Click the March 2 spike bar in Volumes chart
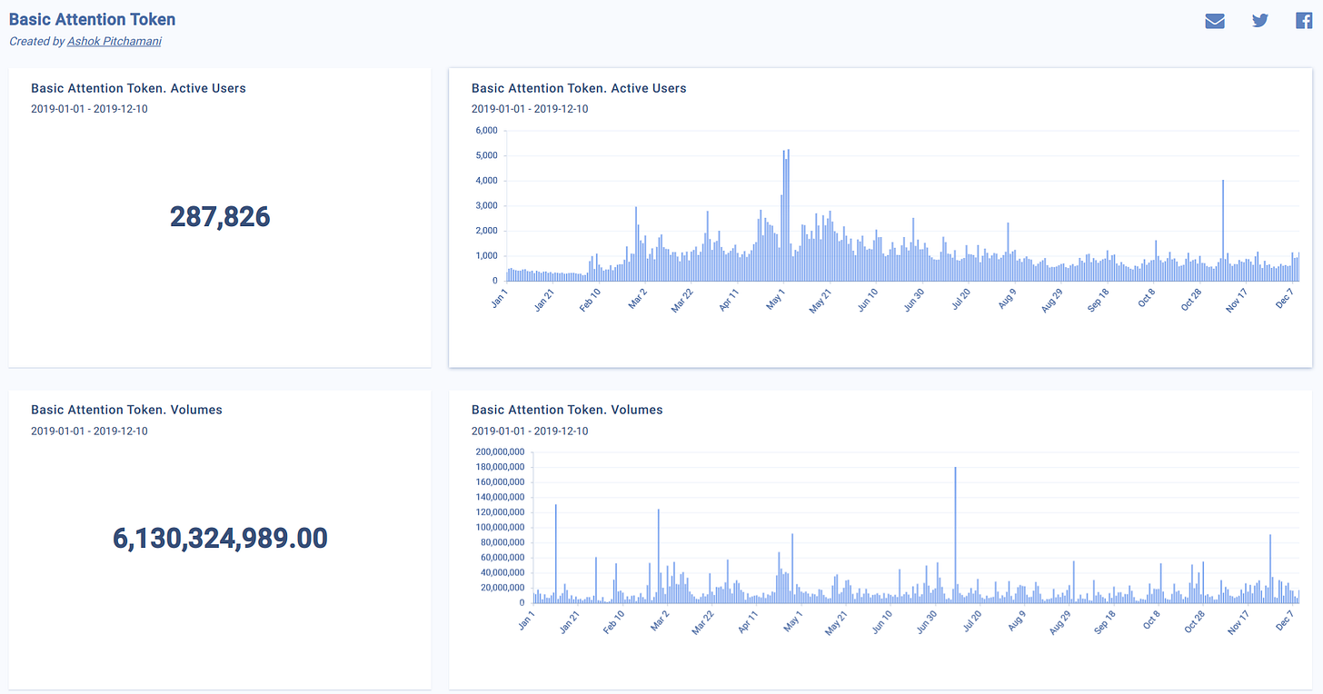The height and width of the screenshot is (694, 1323). point(658,556)
